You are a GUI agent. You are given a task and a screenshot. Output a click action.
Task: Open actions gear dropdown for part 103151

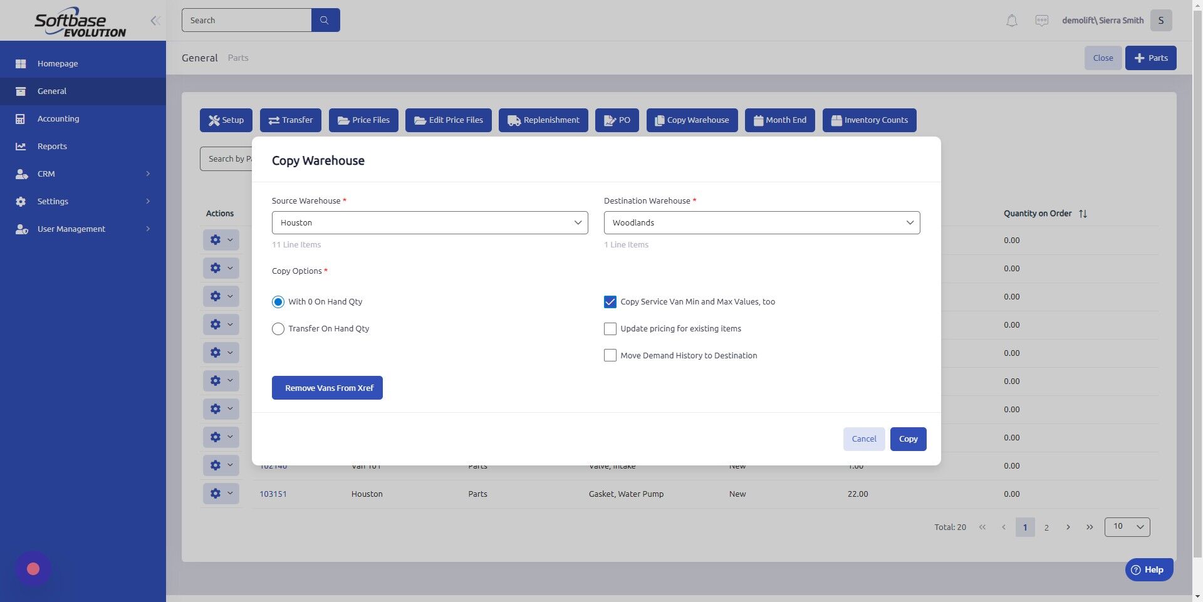point(221,494)
